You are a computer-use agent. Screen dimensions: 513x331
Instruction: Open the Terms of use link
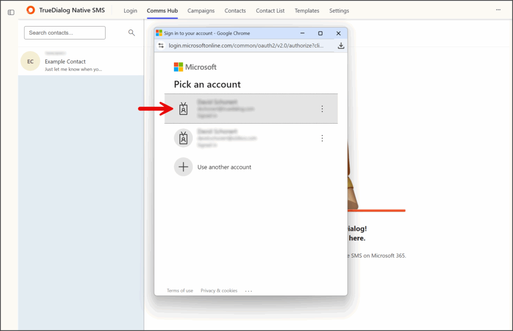[x=180, y=290]
